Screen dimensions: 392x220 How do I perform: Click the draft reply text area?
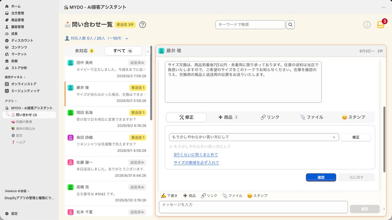click(243, 82)
